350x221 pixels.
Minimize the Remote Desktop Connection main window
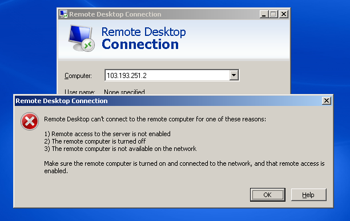264,14
